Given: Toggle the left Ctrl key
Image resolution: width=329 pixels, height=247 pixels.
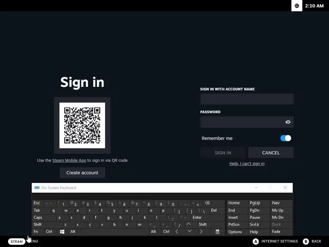Looking at the screenshot, I should click(50, 232).
